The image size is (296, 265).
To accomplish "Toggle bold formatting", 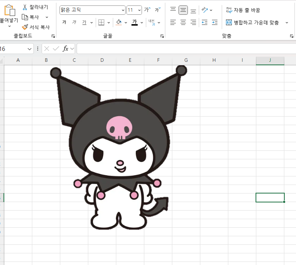I will point(64,23).
